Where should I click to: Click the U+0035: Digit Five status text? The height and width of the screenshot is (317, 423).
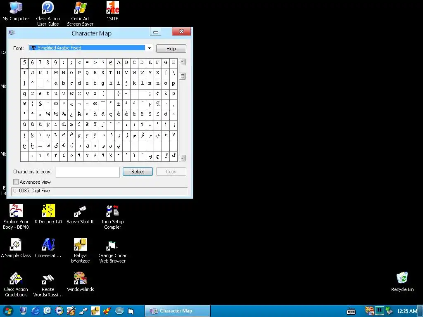31,191
